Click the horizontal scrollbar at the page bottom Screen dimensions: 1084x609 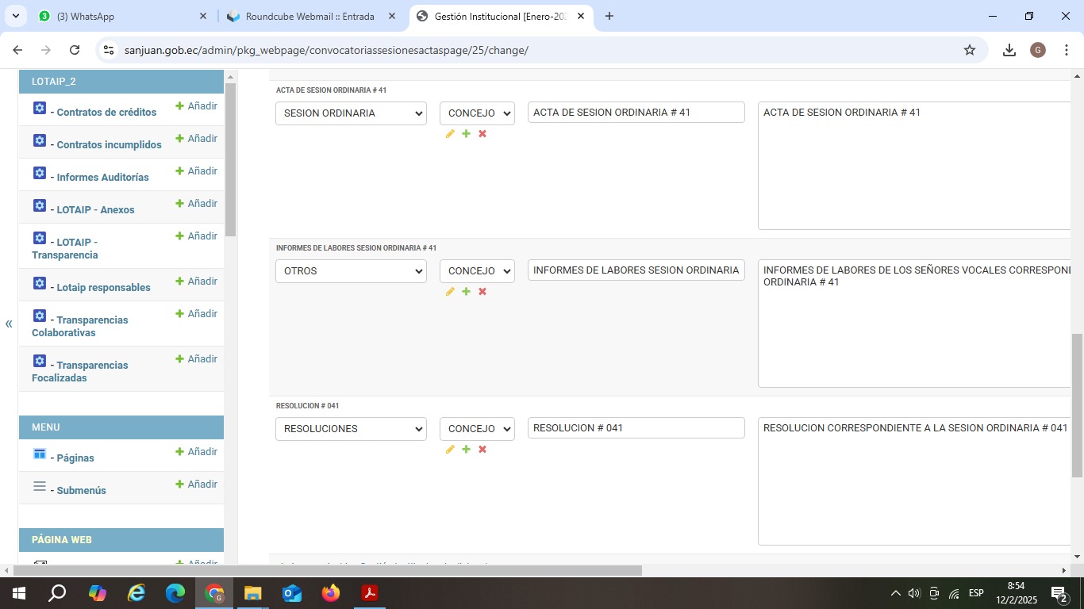click(x=327, y=570)
